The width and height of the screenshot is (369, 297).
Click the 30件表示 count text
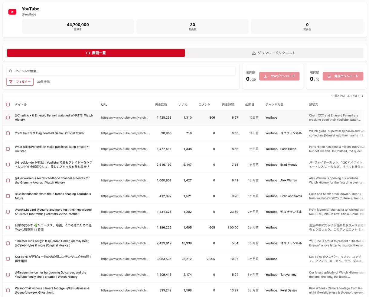coord(43,82)
